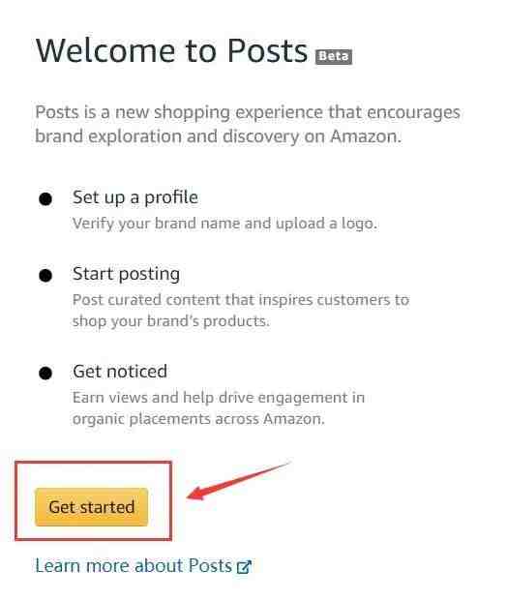The height and width of the screenshot is (601, 507).
Task: Click the yellow Get started button
Action: (91, 507)
